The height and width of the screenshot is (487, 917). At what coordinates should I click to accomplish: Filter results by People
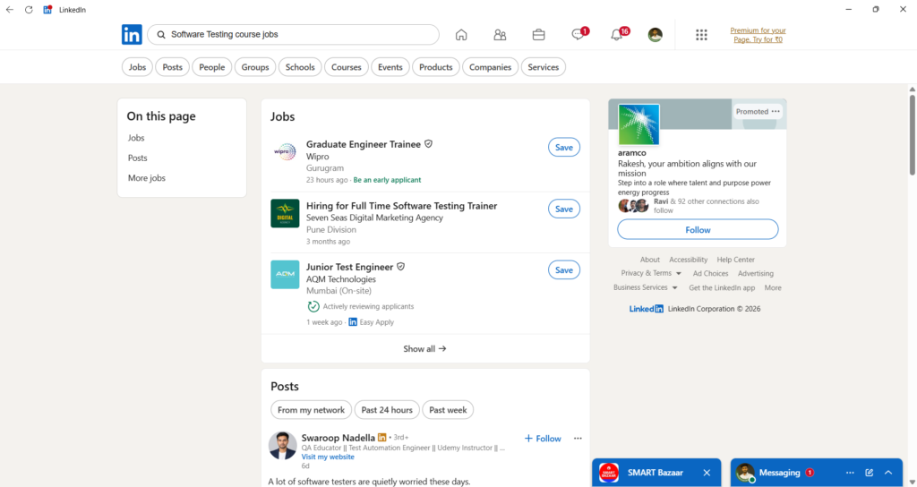tap(211, 67)
